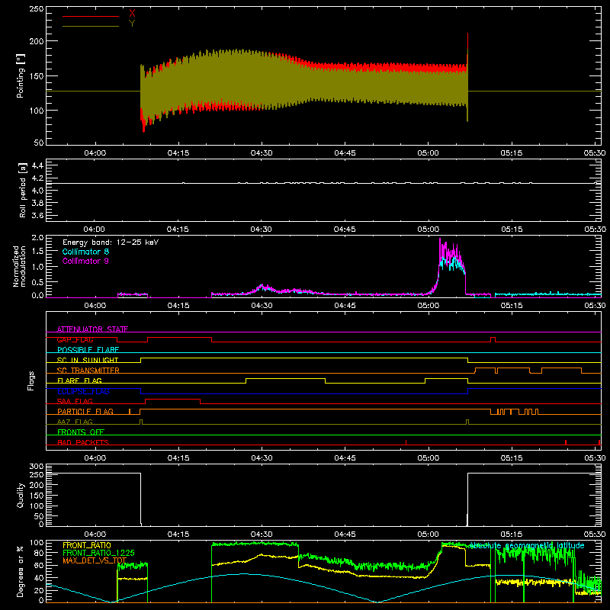
Task: Select the AAZ_FLAG label
Action: click(x=75, y=422)
